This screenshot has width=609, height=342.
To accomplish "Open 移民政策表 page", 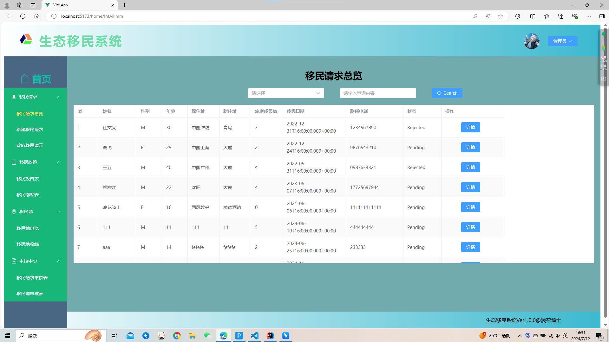I will 28,179.
